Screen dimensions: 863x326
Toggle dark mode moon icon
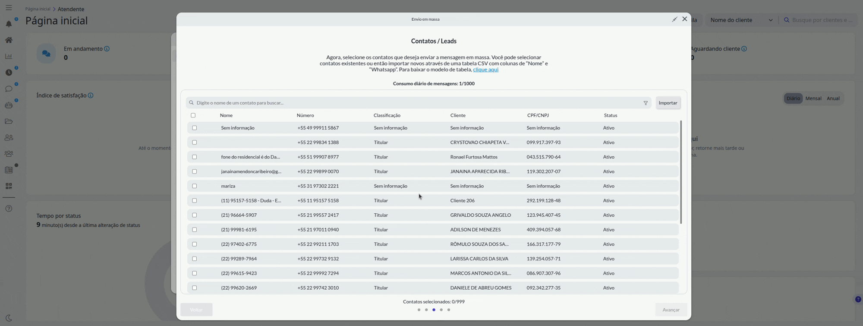point(9,318)
